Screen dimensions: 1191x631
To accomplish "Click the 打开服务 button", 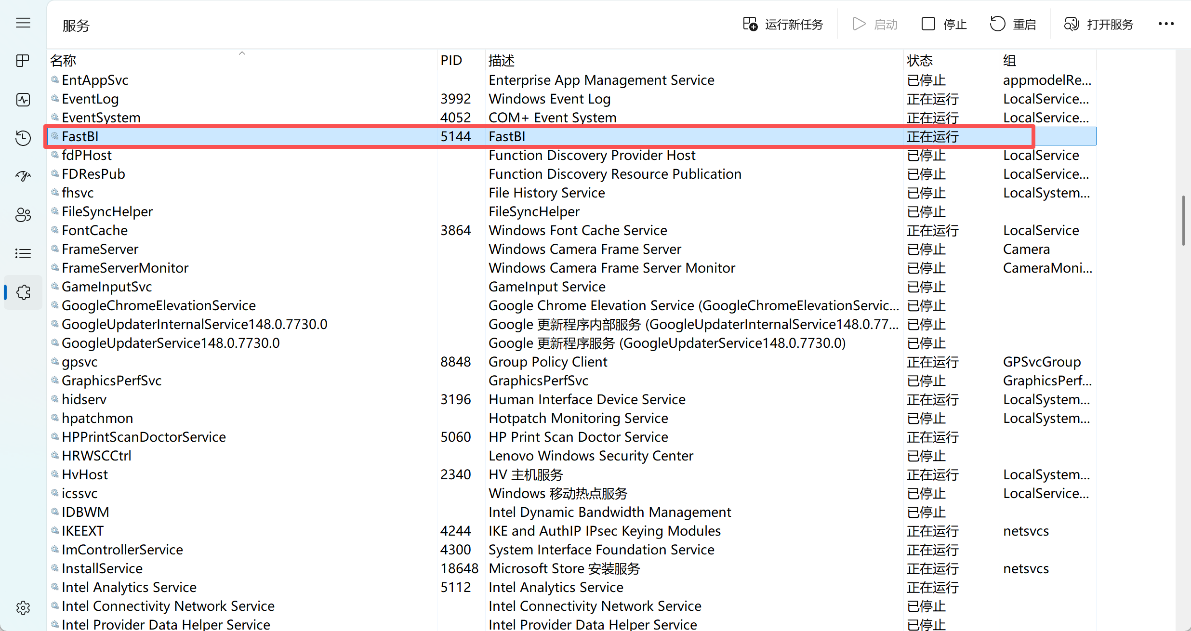I will [x=1099, y=24].
